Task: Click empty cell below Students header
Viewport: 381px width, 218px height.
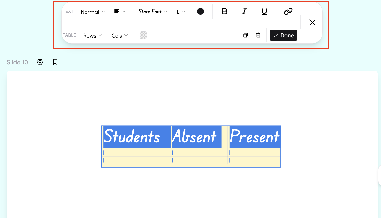Action: [136, 153]
